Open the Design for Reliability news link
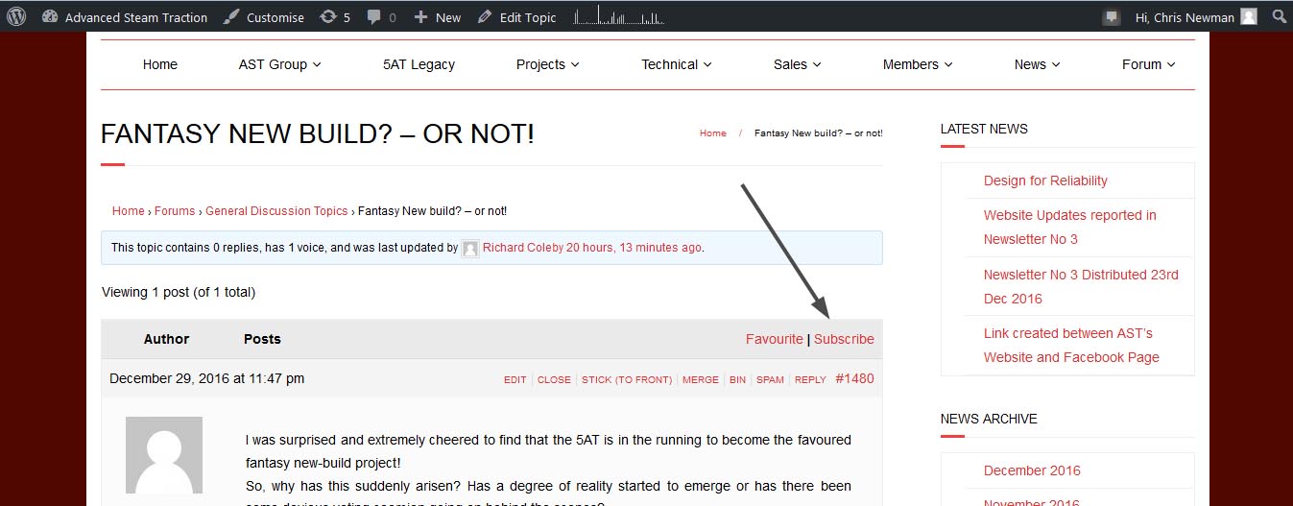 point(1045,181)
